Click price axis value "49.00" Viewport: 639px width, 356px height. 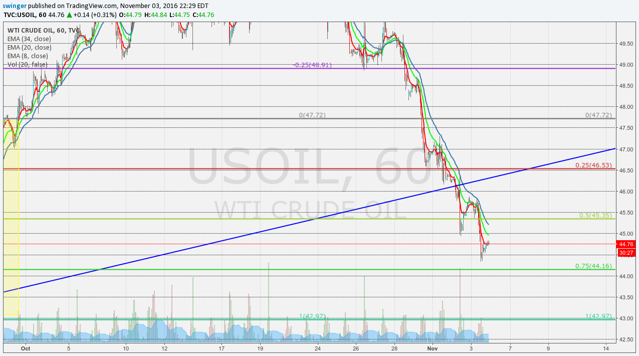point(626,65)
